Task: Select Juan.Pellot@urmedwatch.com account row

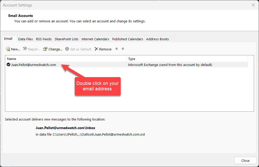Action: [x=34, y=65]
